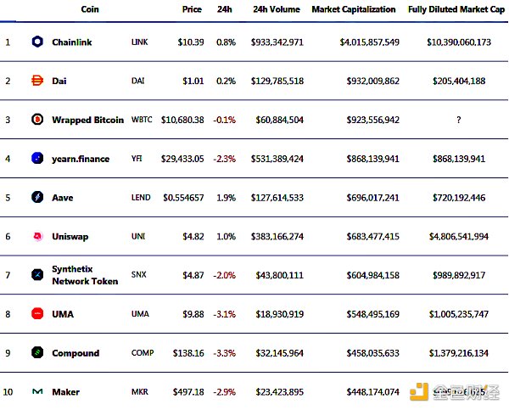Click the Compound green logo icon
The image size is (509, 410).
tap(37, 352)
